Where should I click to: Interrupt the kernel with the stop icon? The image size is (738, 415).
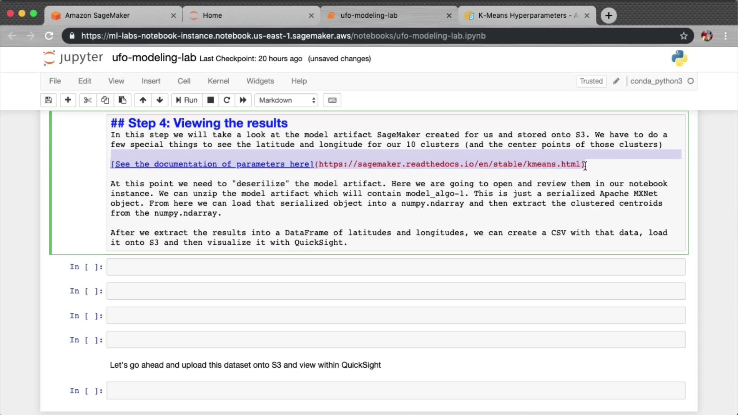click(x=210, y=100)
